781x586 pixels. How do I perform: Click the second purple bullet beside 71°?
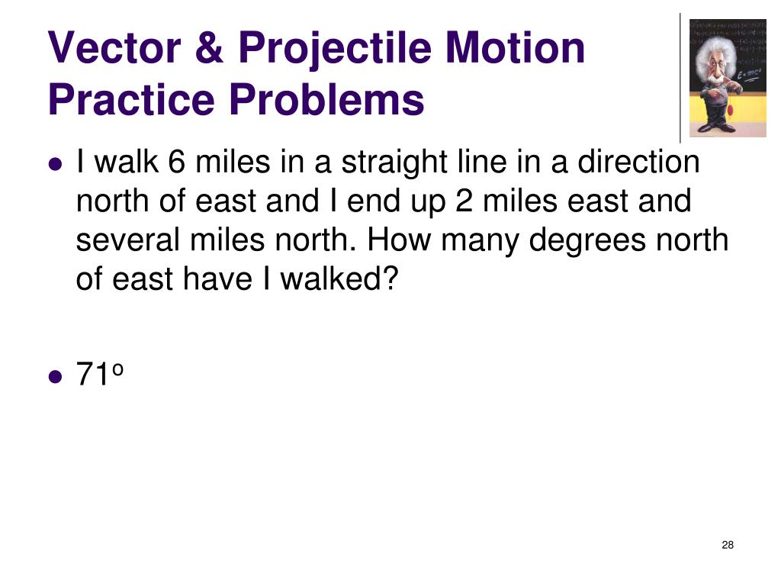[x=56, y=376]
